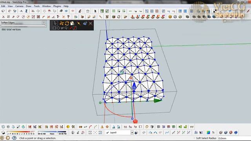The image size is (251, 141).
Task: Click the red gizmo arrow handle at bottom
Action: click(135, 121)
